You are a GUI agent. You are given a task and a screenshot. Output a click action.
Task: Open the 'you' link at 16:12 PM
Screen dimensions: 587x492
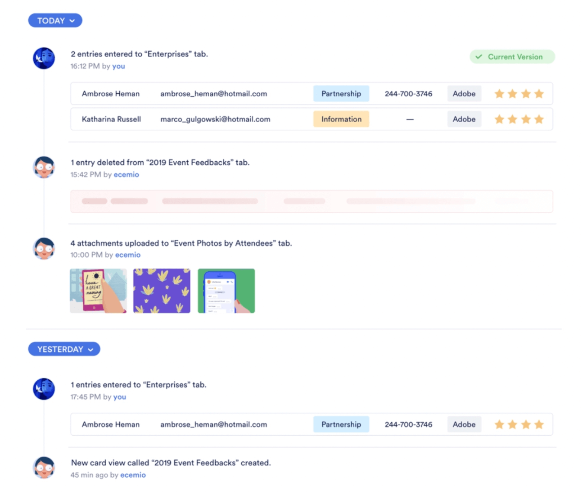[118, 66]
